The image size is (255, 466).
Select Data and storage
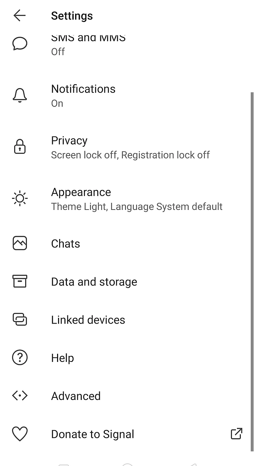point(94,282)
